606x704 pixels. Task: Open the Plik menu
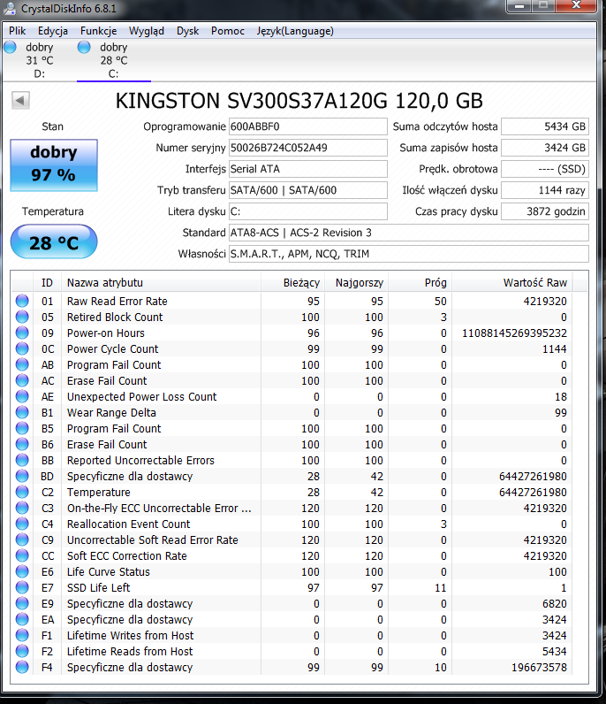tap(17, 31)
